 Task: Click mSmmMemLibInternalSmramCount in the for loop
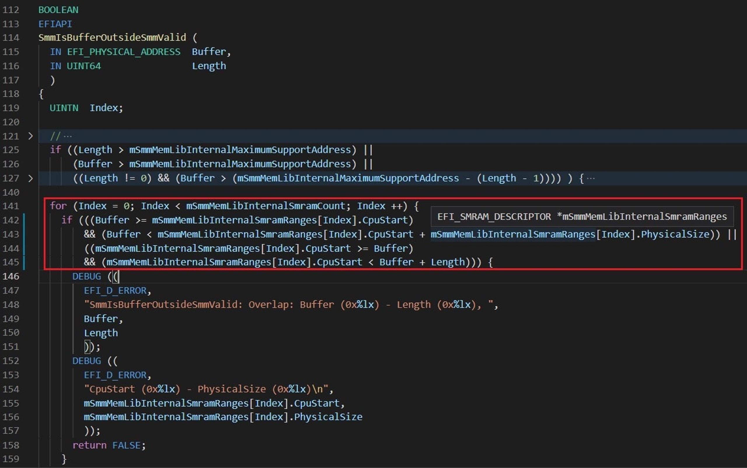[266, 206]
